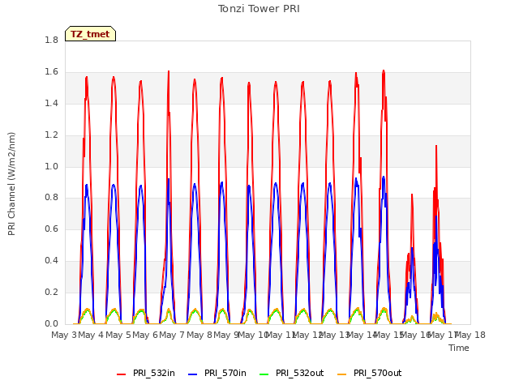Click the TZ_tmet annotation tag

pyautogui.click(x=90, y=34)
